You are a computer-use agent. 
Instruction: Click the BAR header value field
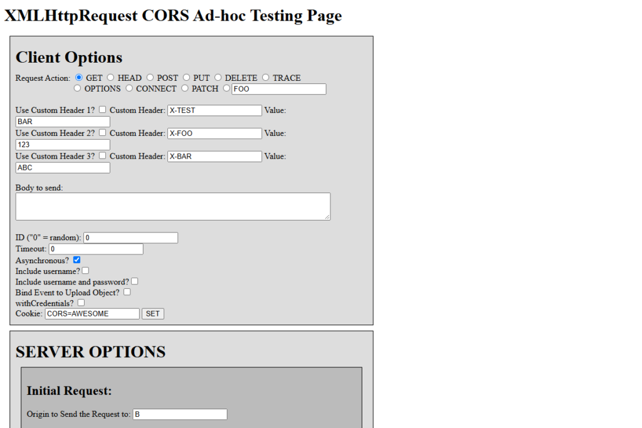[63, 122]
